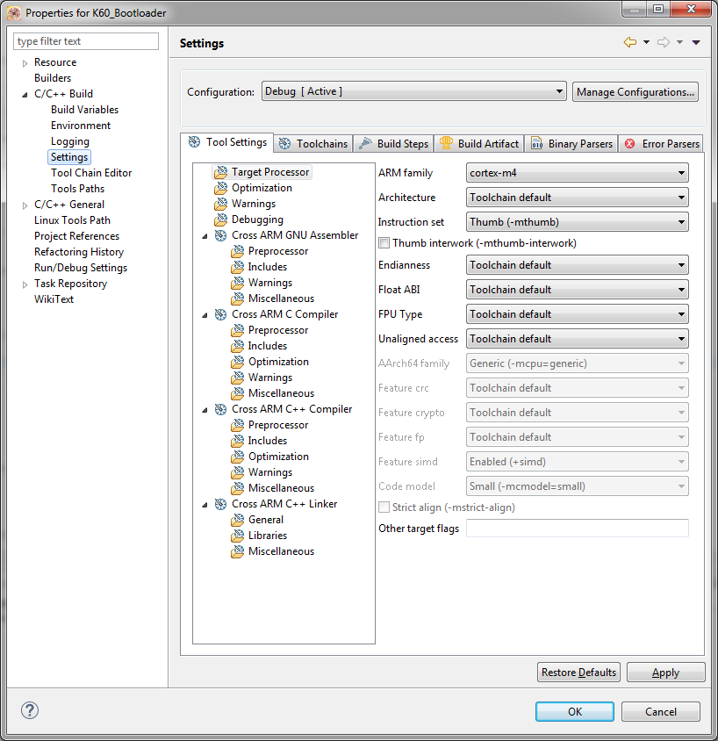
Task: Click the Other target flags field
Action: [x=578, y=528]
